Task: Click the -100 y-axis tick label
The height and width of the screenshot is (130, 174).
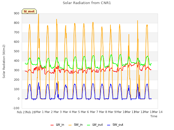Action: tap(16, 108)
